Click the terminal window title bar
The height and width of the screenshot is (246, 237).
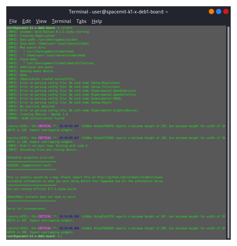pyautogui.click(x=118, y=11)
